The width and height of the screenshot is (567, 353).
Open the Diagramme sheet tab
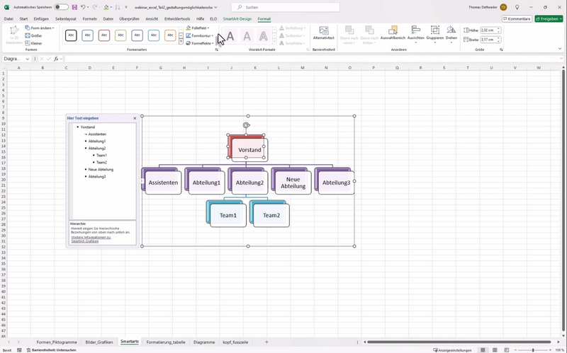(x=203, y=342)
